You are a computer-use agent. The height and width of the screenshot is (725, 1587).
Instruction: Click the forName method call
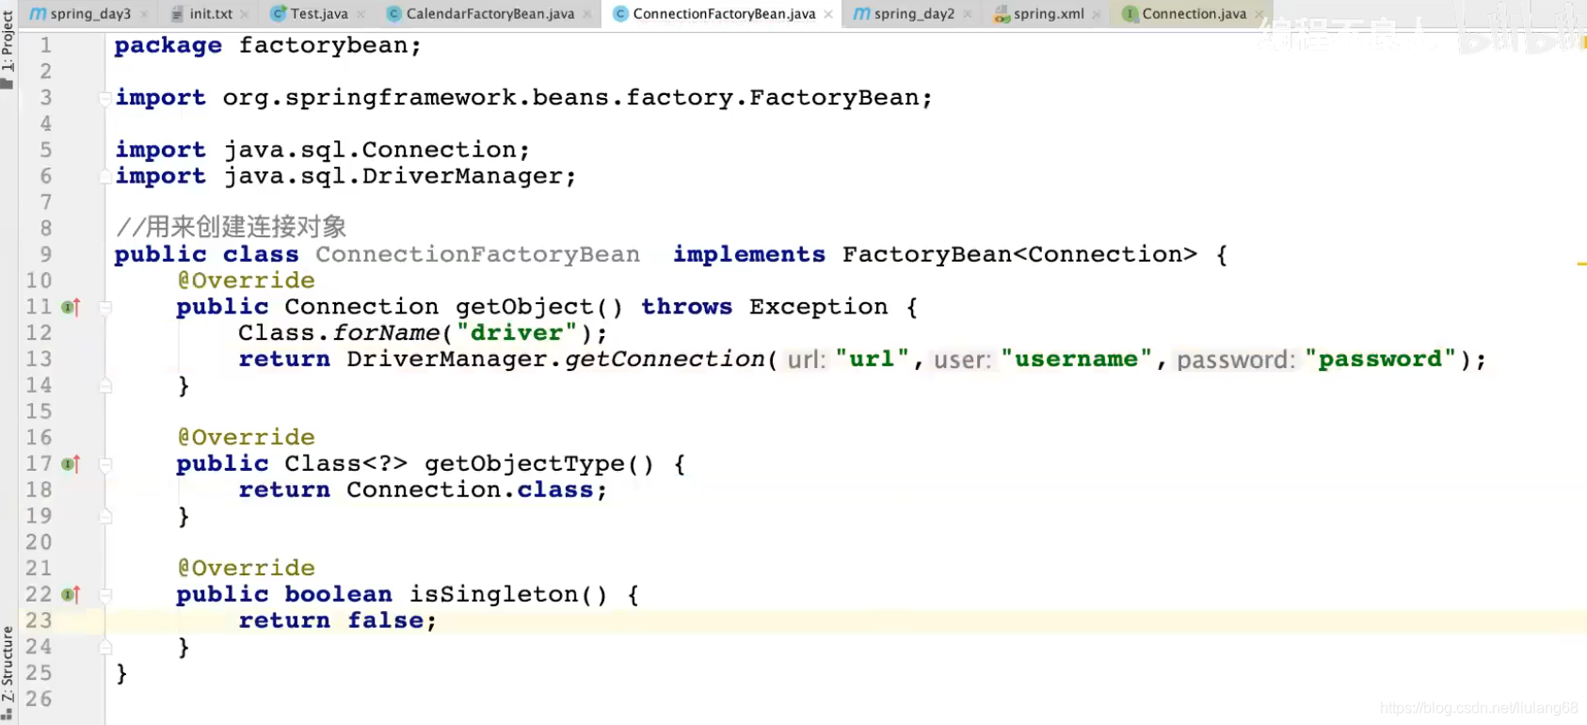[x=386, y=332]
